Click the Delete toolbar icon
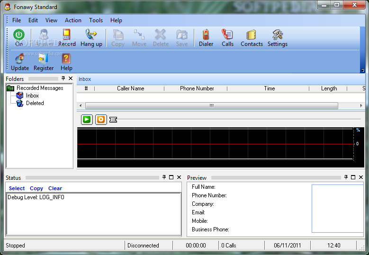369x255 pixels. [x=161, y=37]
